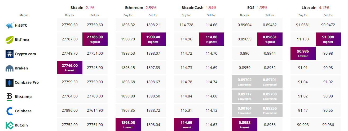
Task: Click the KuCoin logo icon
Action: [x=10, y=125]
